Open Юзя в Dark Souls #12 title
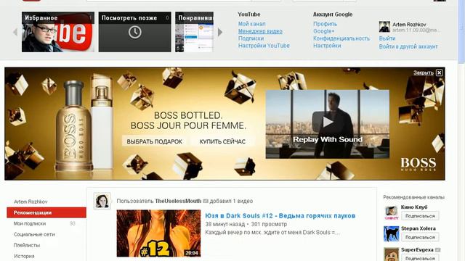Image resolution: width=465 pixels, height=261 pixels. [x=280, y=216]
